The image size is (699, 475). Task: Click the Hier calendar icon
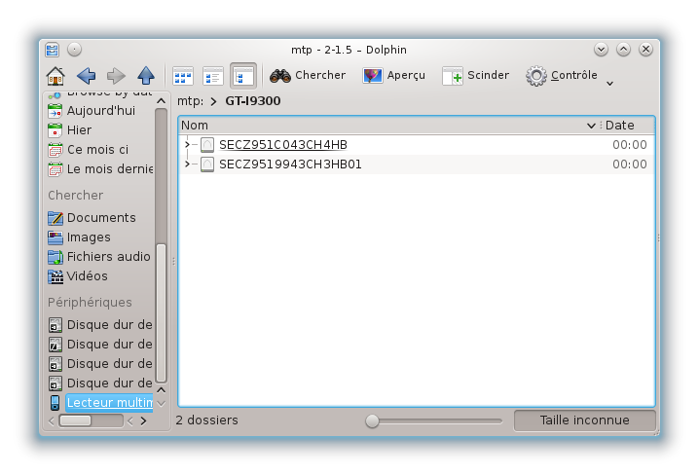55,130
